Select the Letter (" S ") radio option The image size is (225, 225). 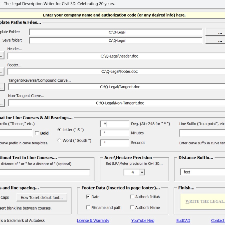click(59, 129)
